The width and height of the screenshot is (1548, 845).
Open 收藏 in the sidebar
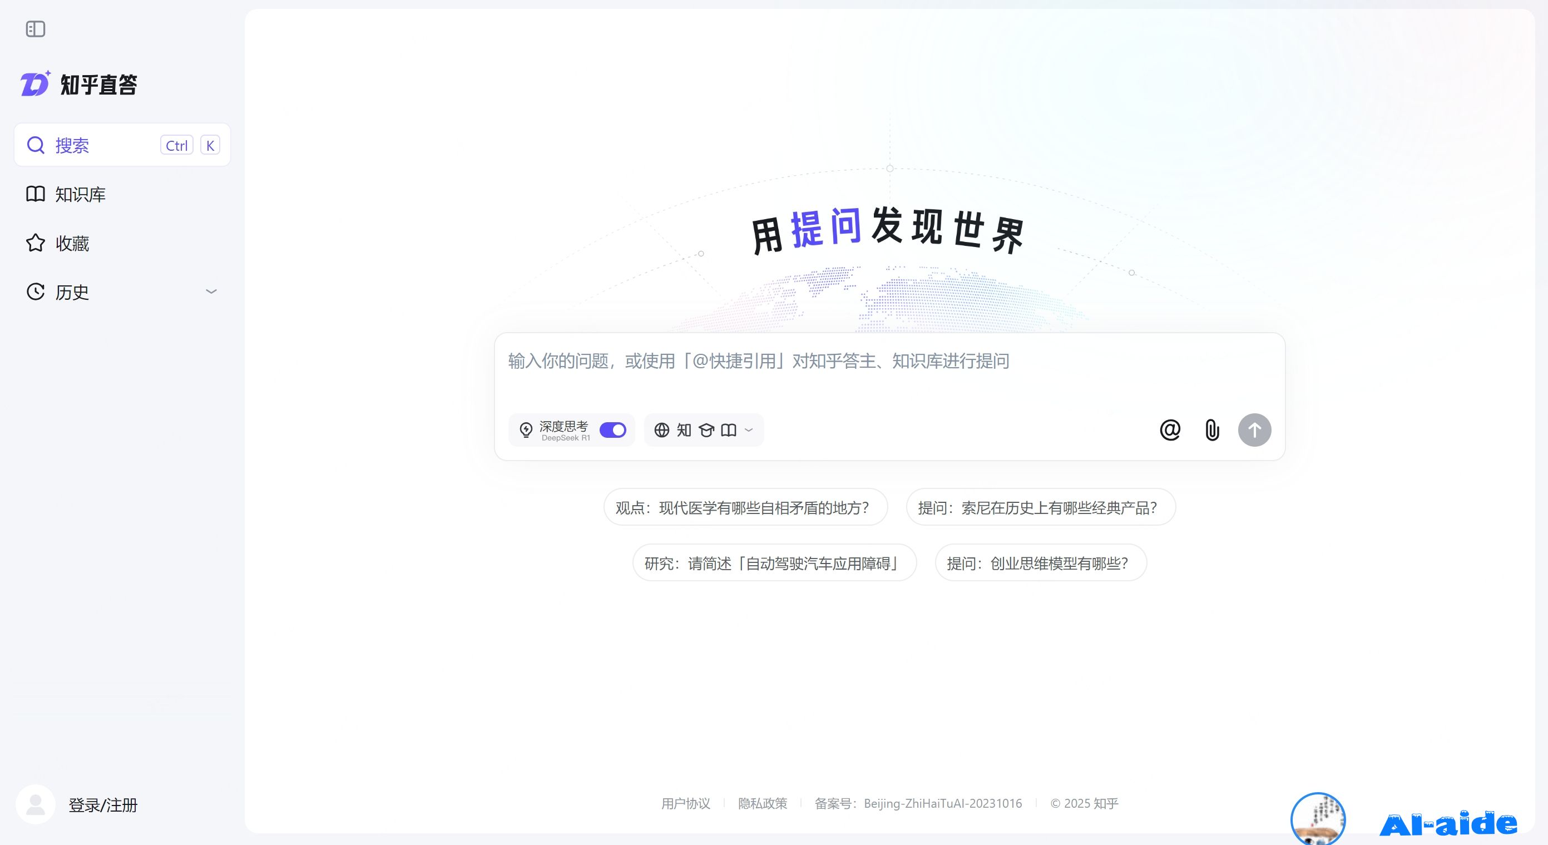(122, 243)
